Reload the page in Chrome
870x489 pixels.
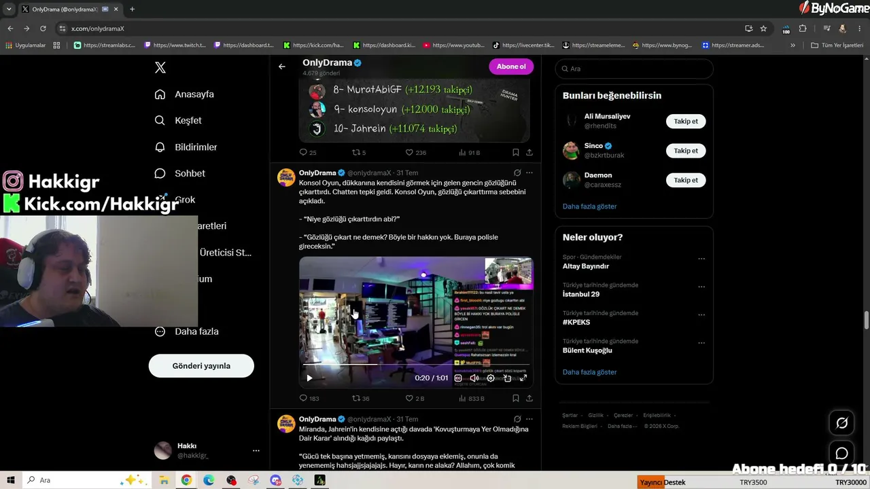43,29
